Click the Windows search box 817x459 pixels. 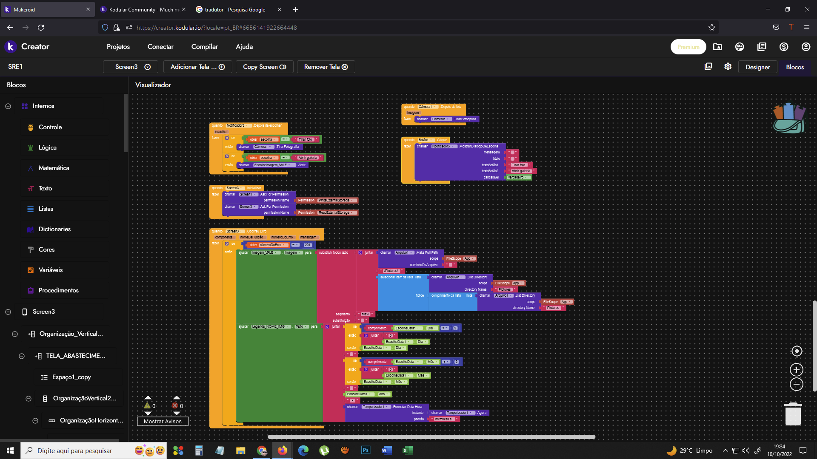point(94,450)
